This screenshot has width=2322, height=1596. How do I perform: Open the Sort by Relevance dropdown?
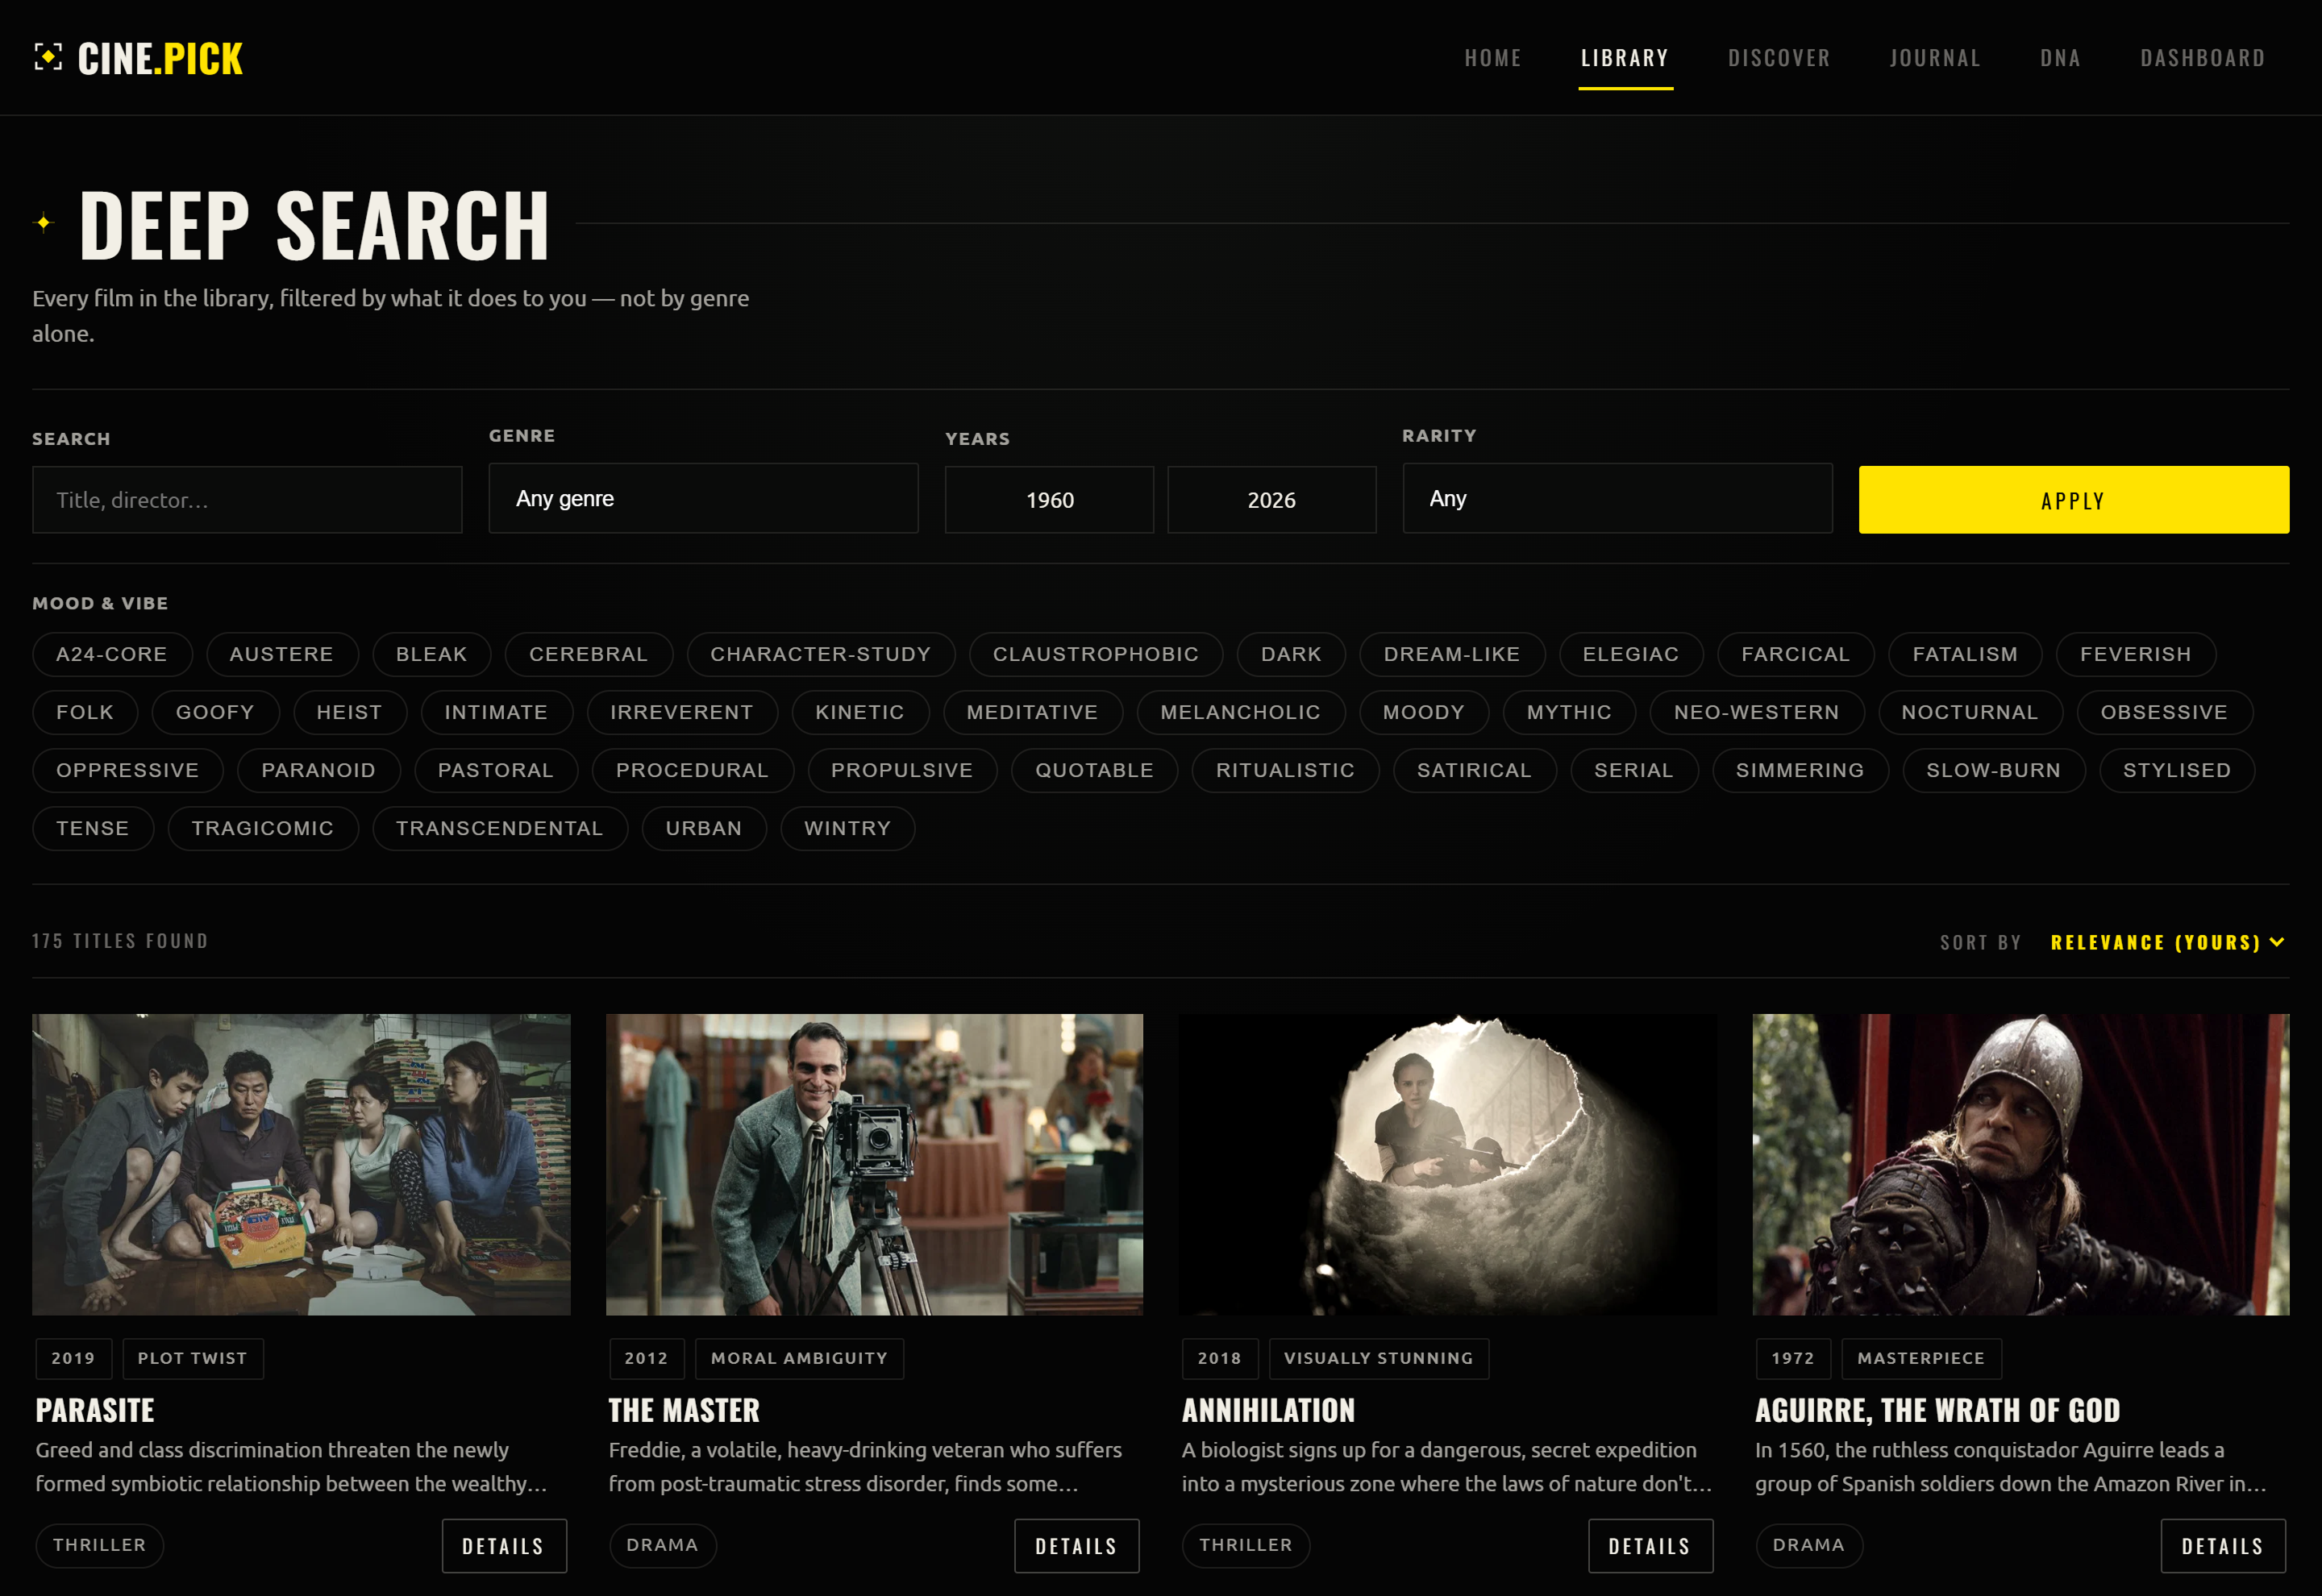(2167, 942)
